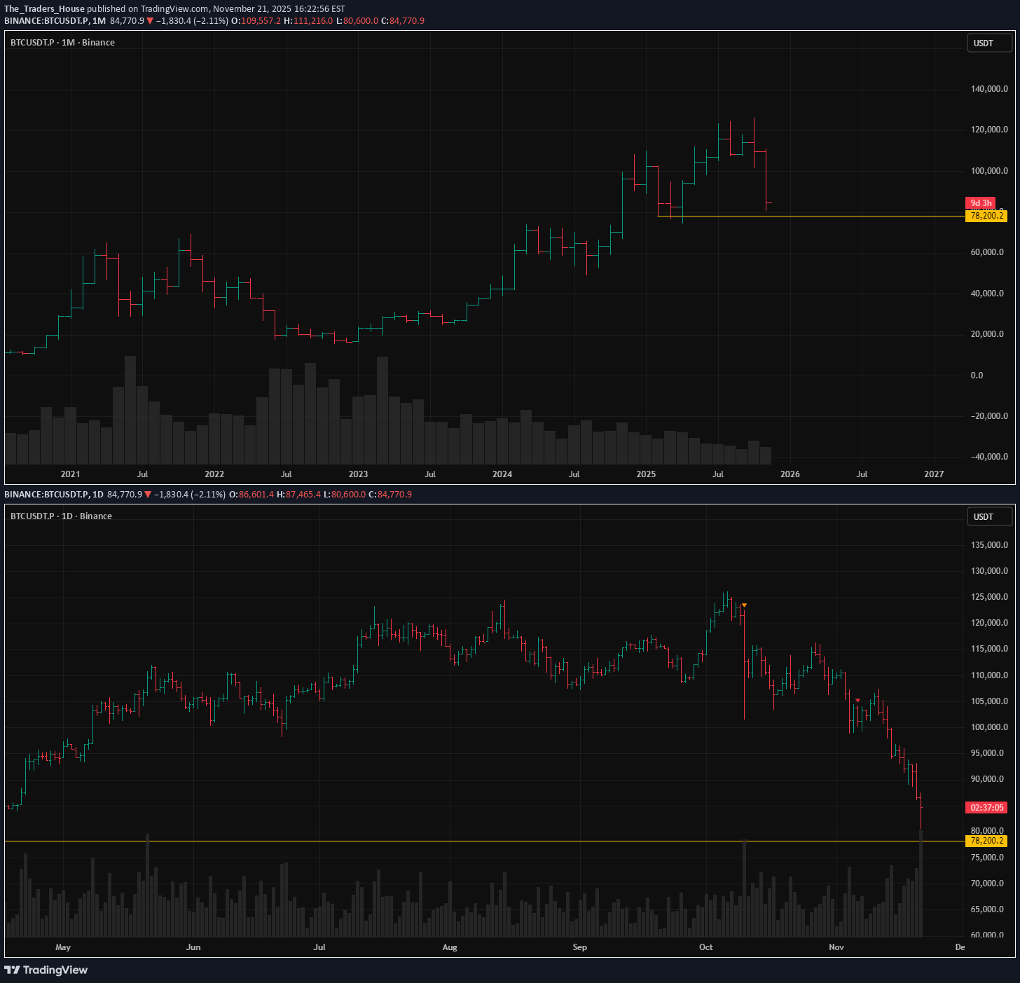Click the 100,000.0 level on monthly price axis
This screenshot has height=983, width=1020.
[989, 171]
